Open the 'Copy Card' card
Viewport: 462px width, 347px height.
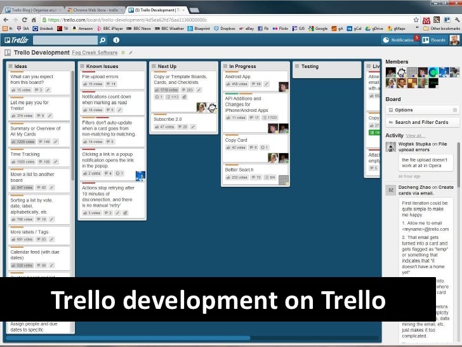click(x=255, y=149)
